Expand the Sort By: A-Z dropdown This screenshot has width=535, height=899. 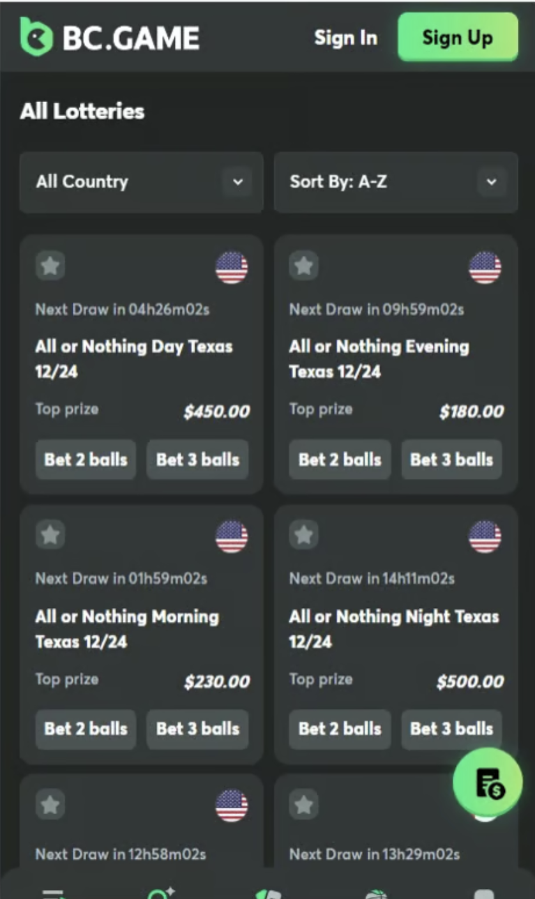(x=395, y=182)
